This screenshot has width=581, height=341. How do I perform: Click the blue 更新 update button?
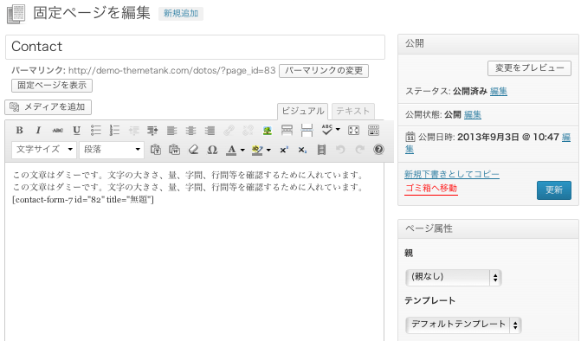[x=554, y=190]
